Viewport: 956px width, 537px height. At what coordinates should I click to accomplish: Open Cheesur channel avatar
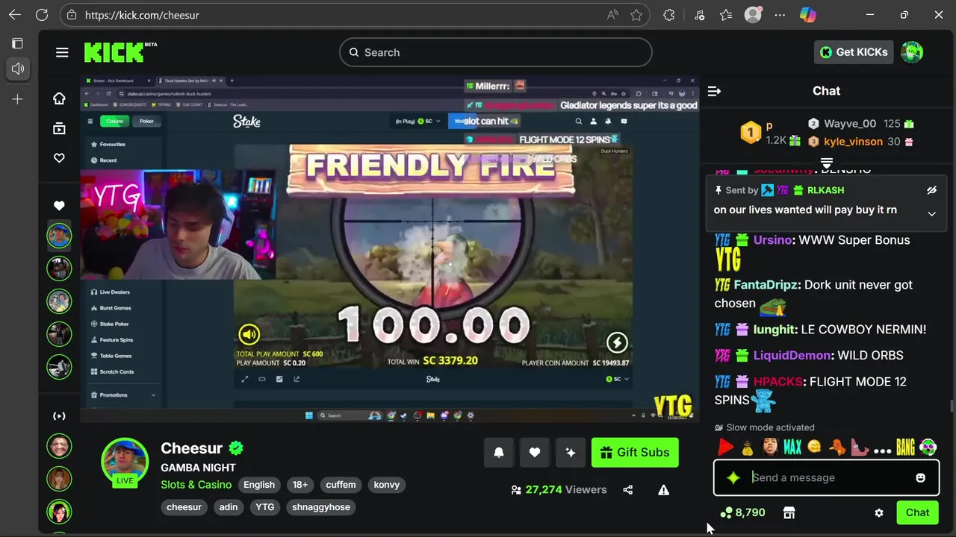pos(125,462)
